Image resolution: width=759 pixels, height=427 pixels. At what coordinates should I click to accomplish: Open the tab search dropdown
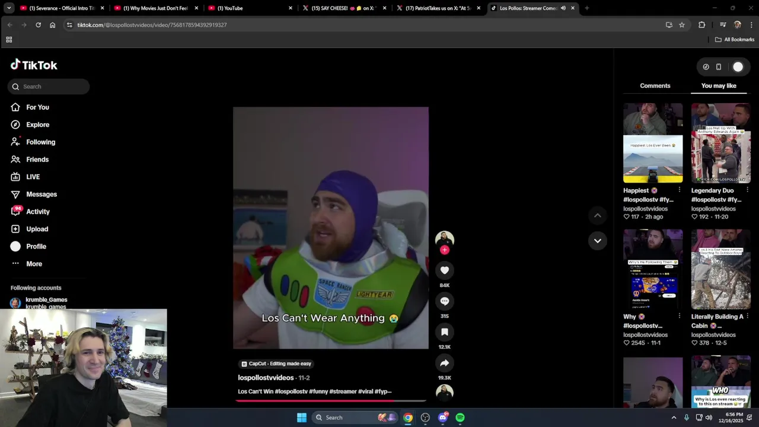click(x=8, y=8)
